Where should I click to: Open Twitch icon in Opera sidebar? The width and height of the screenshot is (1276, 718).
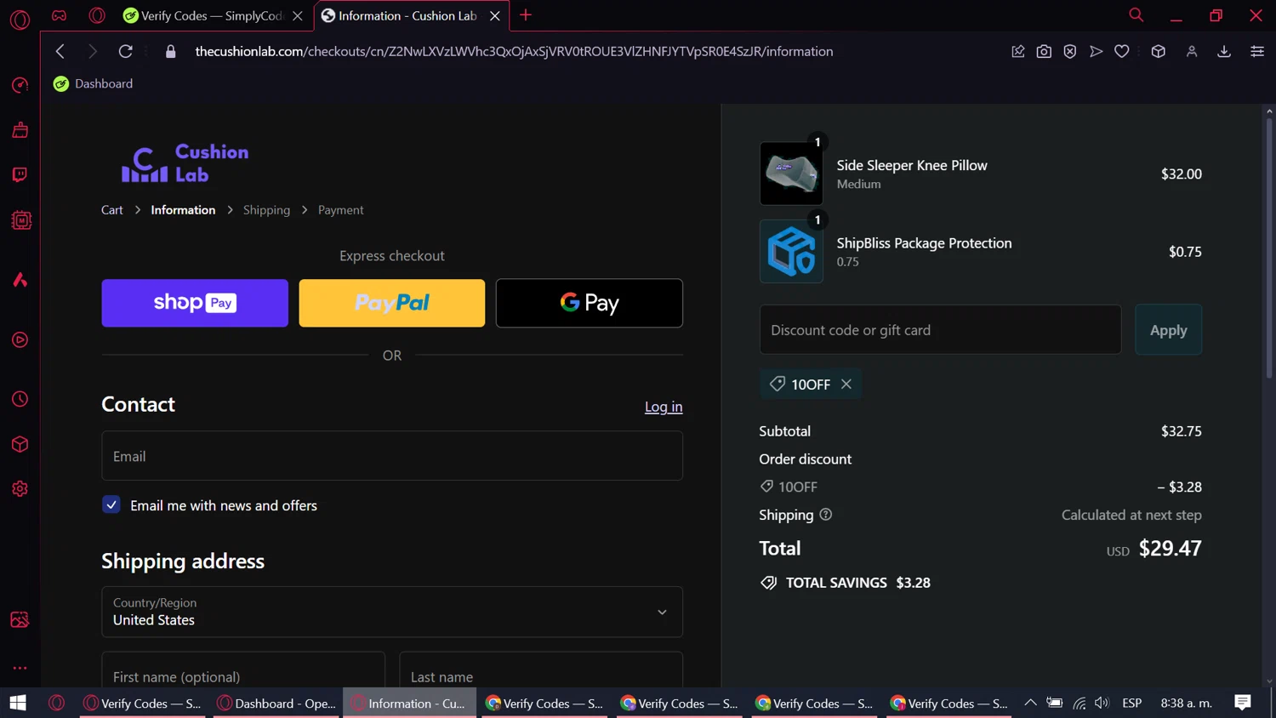tap(20, 174)
